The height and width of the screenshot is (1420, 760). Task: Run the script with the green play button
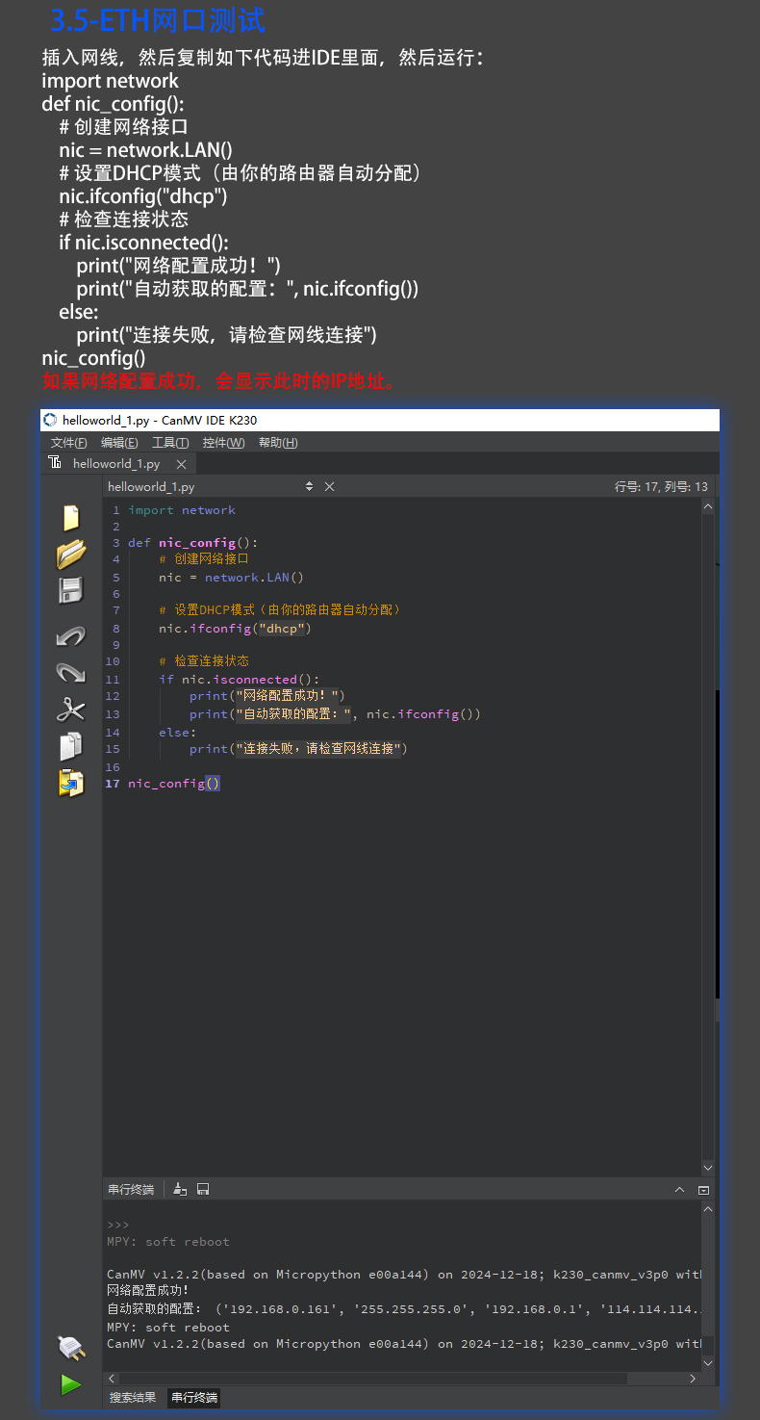(x=71, y=1384)
